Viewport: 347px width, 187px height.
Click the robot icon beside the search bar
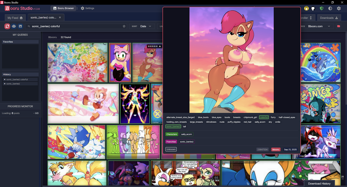[x=14, y=26]
